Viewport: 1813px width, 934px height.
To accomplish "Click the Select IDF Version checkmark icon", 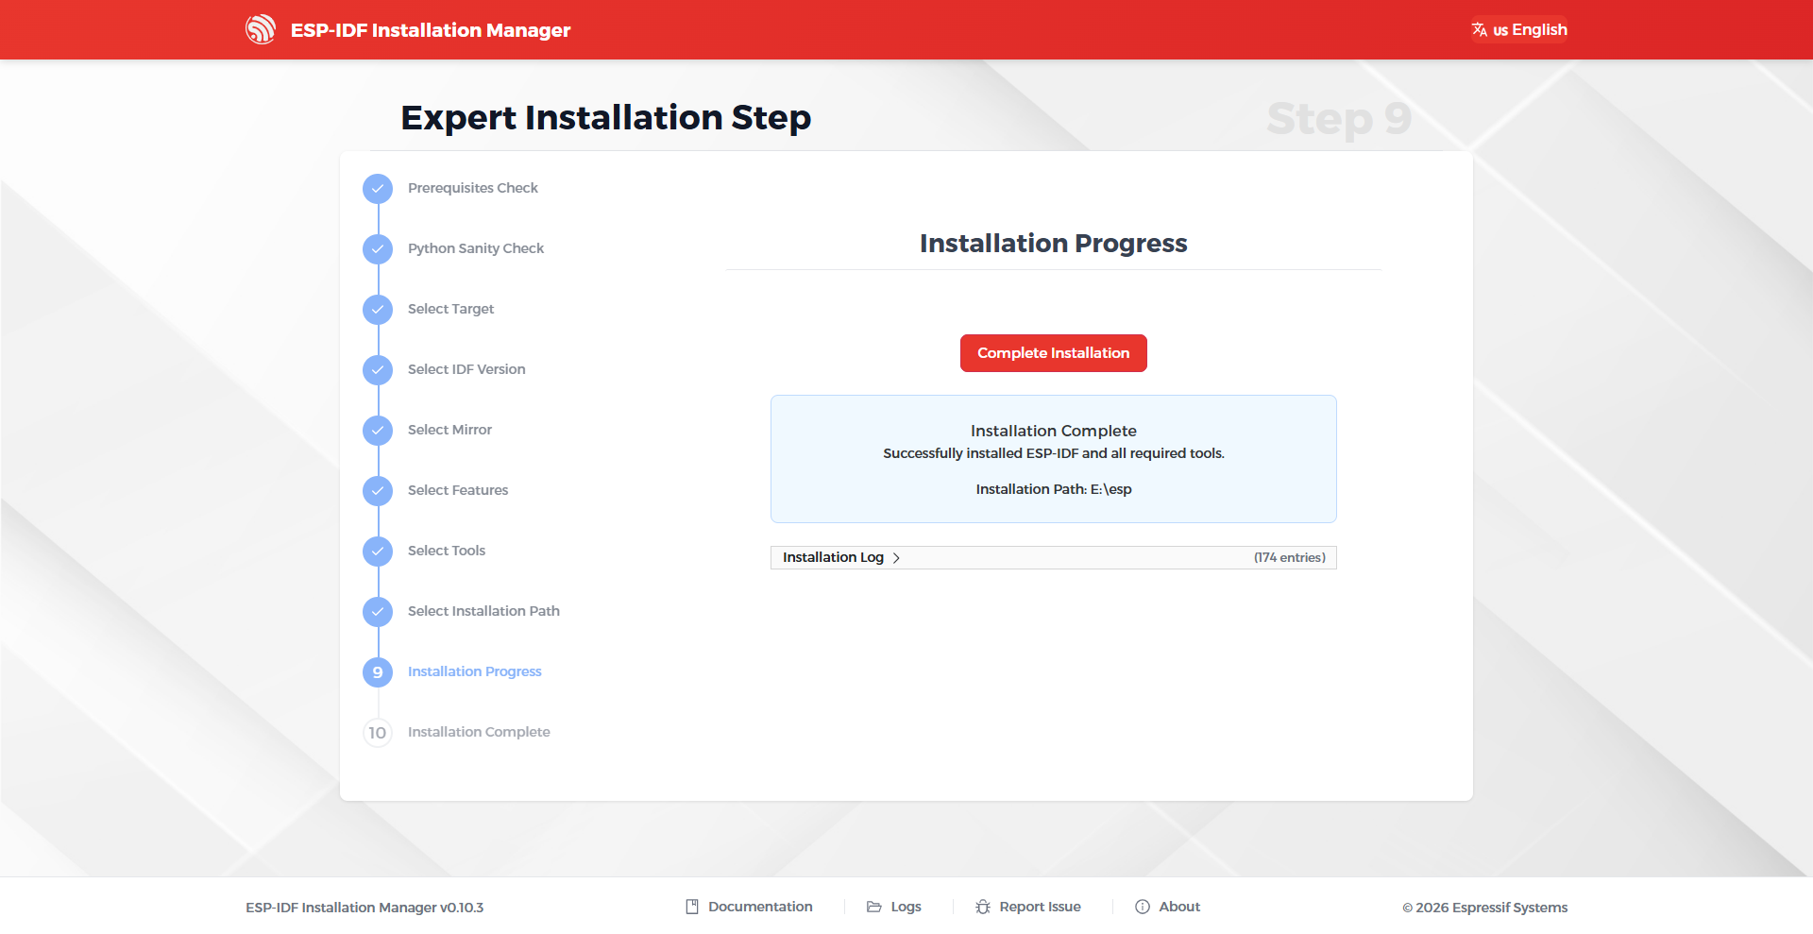I will 378,370.
